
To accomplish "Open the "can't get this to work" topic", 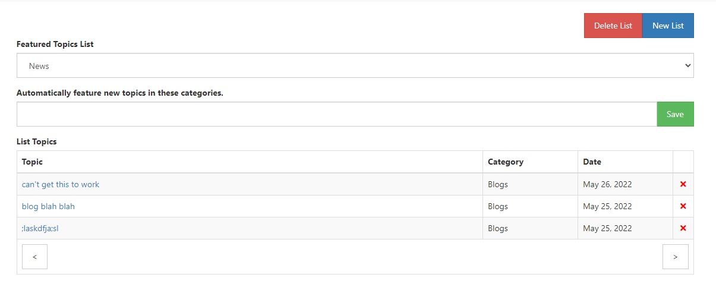I will point(61,184).
